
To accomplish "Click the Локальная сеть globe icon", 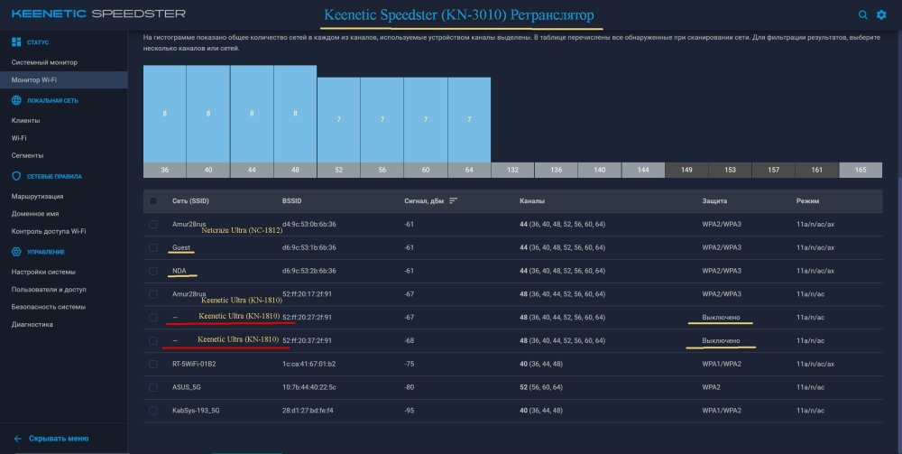I will pos(16,101).
